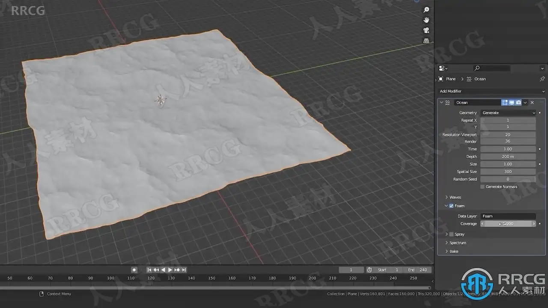The height and width of the screenshot is (308, 548).
Task: Click the End frame field
Action: point(418,270)
